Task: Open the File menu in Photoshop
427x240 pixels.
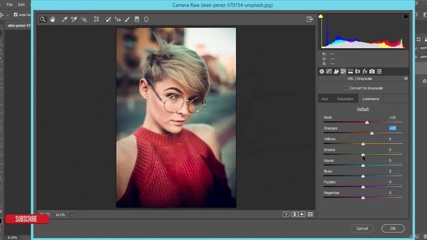Action: pos(9,5)
